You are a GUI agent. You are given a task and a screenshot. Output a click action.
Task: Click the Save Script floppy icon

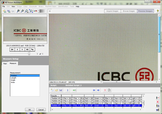(61, 90)
